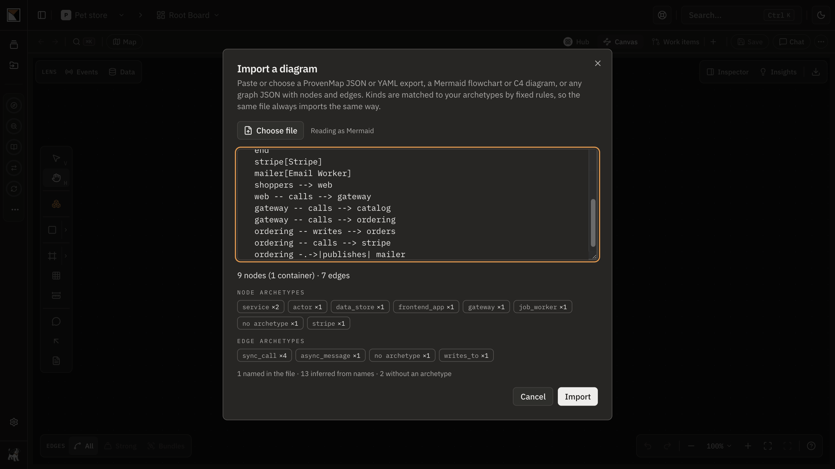The image size is (835, 469).
Task: Switch to the Work items tab
Action: click(x=676, y=42)
